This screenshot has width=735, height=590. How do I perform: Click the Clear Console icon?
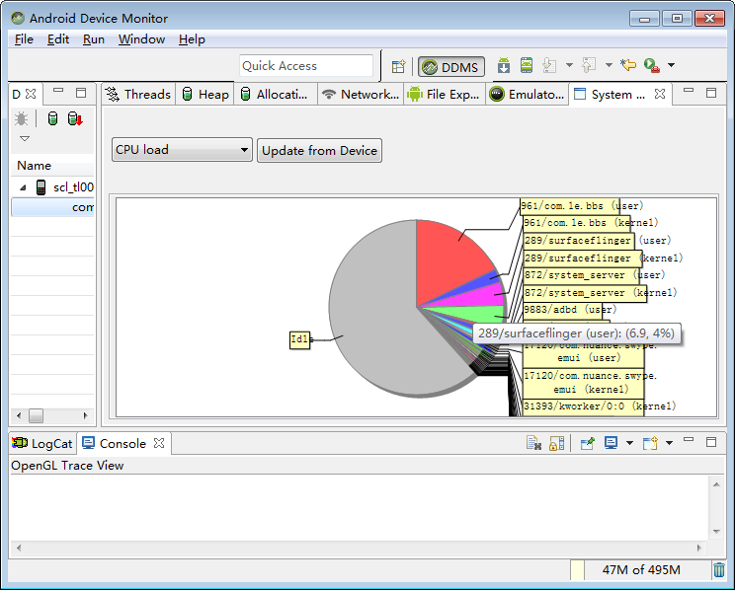click(533, 443)
